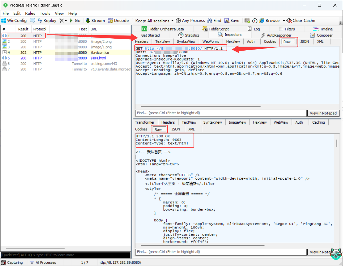Screen dimensions: 343x266
Task: Open the Rules menu
Action: coord(30,13)
